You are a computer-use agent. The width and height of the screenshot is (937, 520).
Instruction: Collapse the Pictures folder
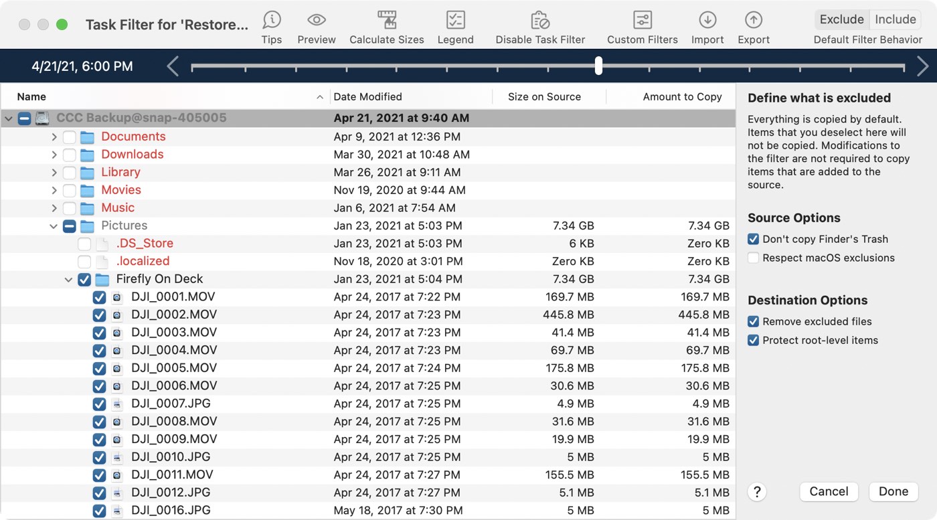pos(54,226)
